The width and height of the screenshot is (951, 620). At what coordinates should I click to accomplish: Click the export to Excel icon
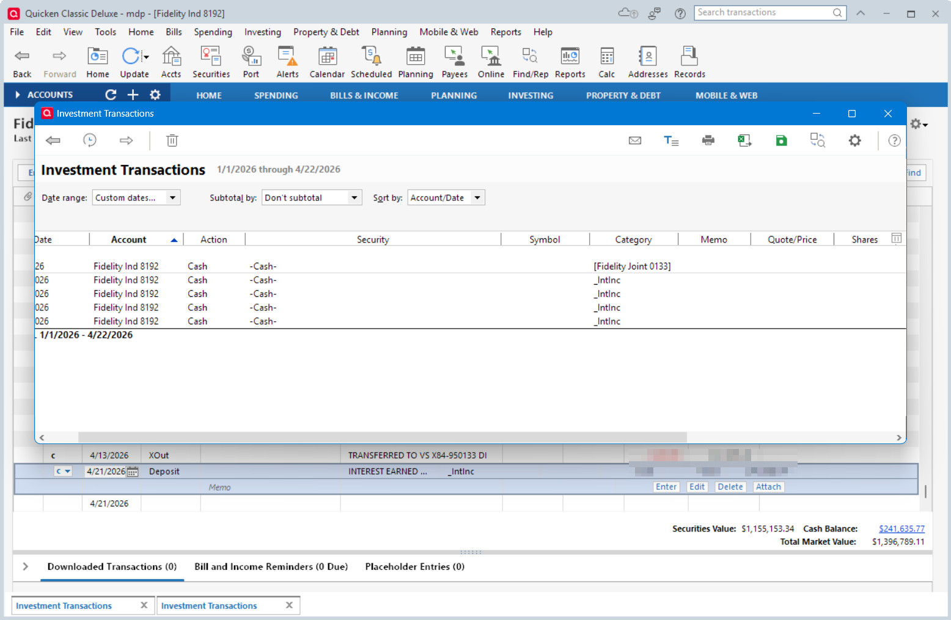744,140
